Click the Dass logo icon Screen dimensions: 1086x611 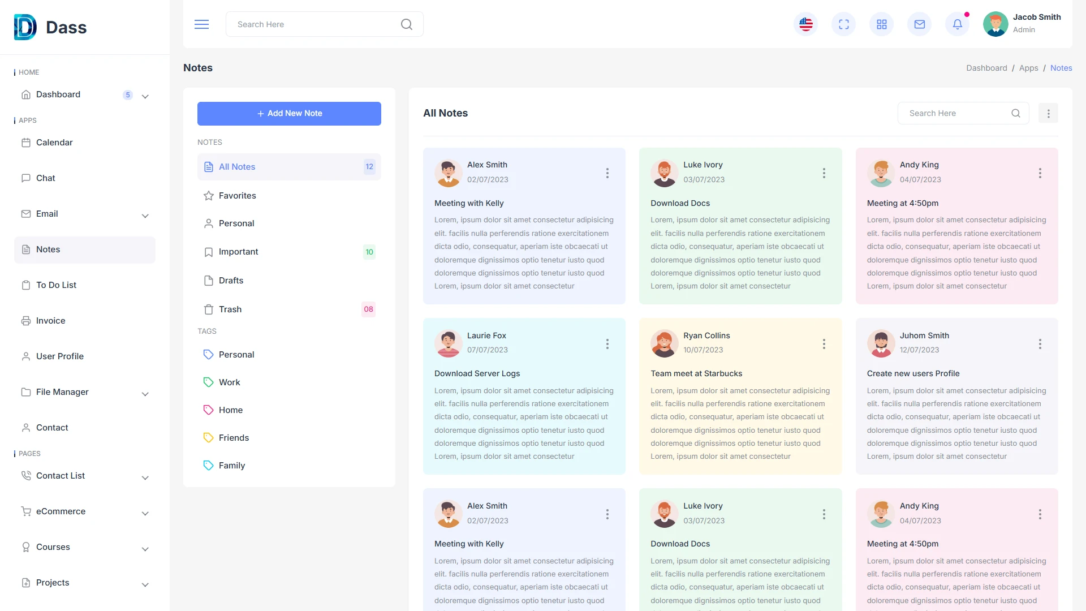click(x=25, y=27)
